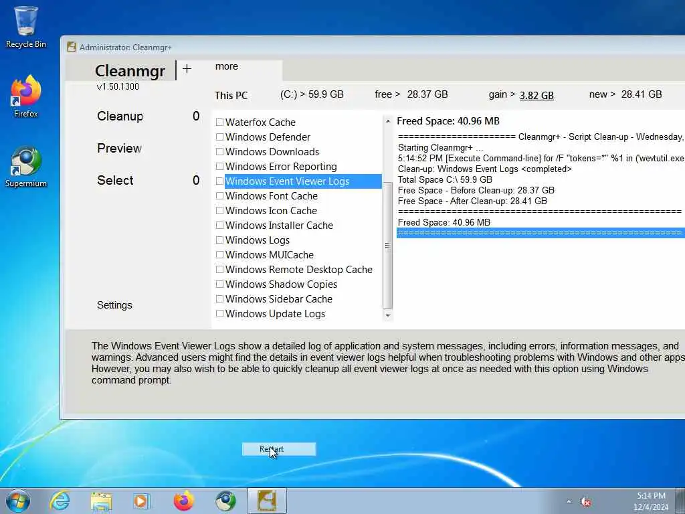Select 'Free Space - Before Clean-up: 28.37 GB' line
The width and height of the screenshot is (685, 514).
click(476, 191)
